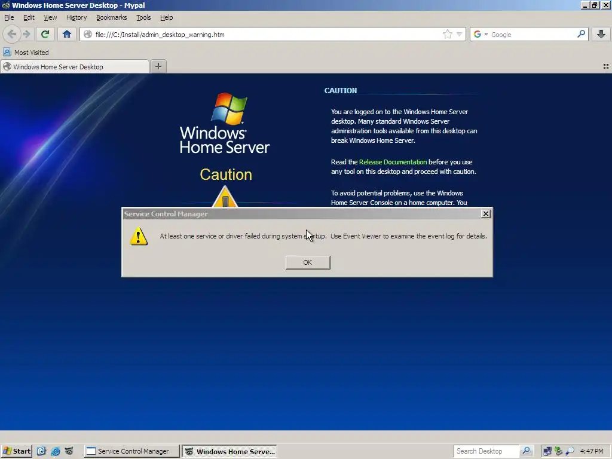
Task: Click the yellow warning icon in dialog
Action: coord(139,236)
